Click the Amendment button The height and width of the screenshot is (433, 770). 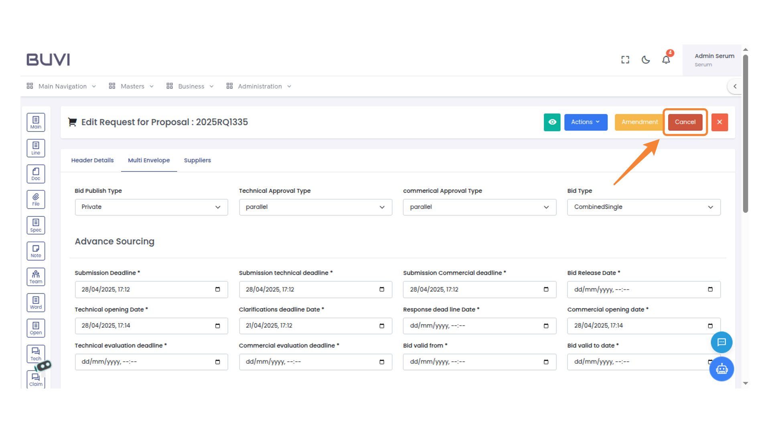[x=639, y=122]
